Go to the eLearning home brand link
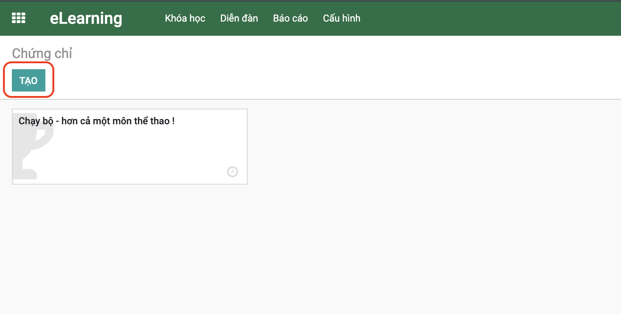This screenshot has height=314, width=621. click(x=86, y=18)
